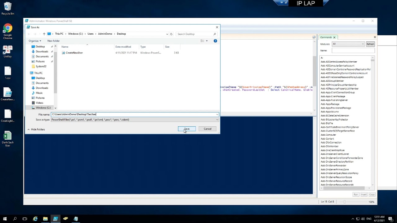397x223 pixels.
Task: Select the System32 folder in sidebar
Action: (x=41, y=66)
